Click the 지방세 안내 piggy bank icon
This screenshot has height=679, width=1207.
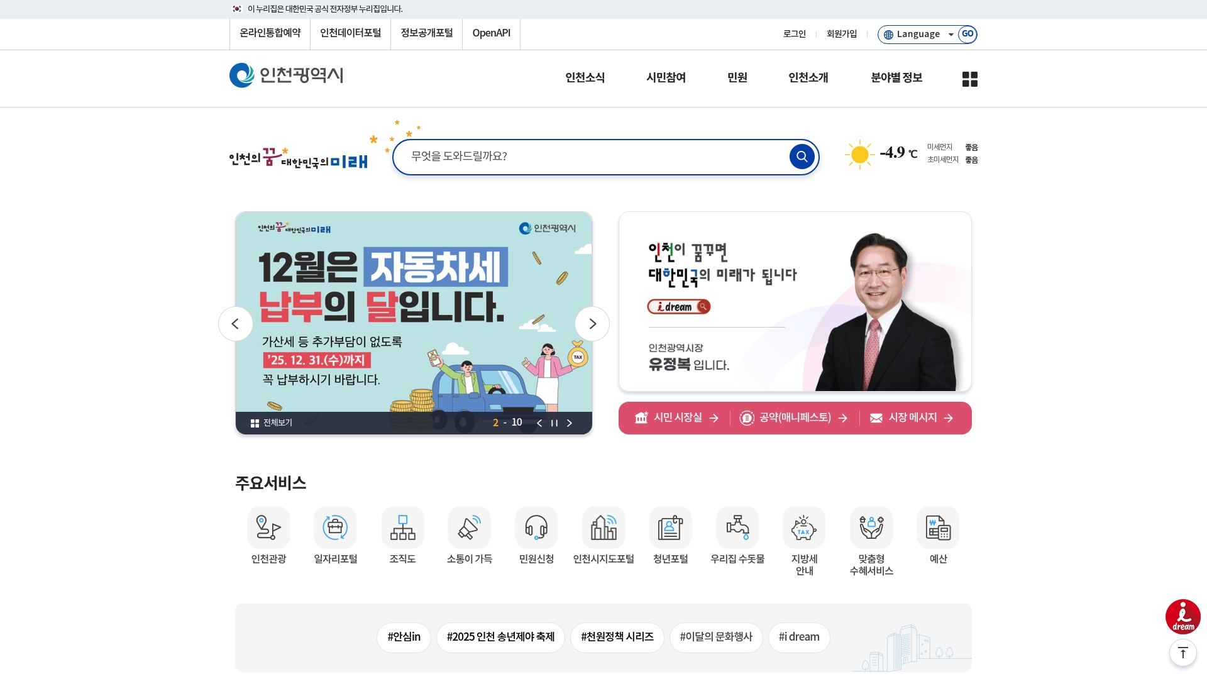pyautogui.click(x=805, y=528)
